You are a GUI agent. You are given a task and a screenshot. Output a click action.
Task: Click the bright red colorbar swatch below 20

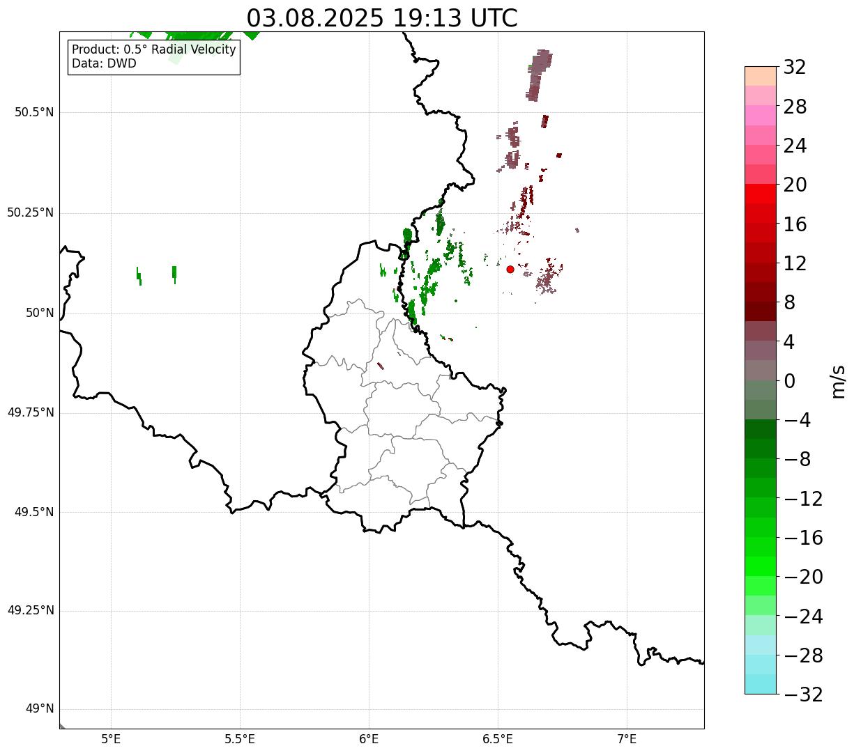pos(761,194)
